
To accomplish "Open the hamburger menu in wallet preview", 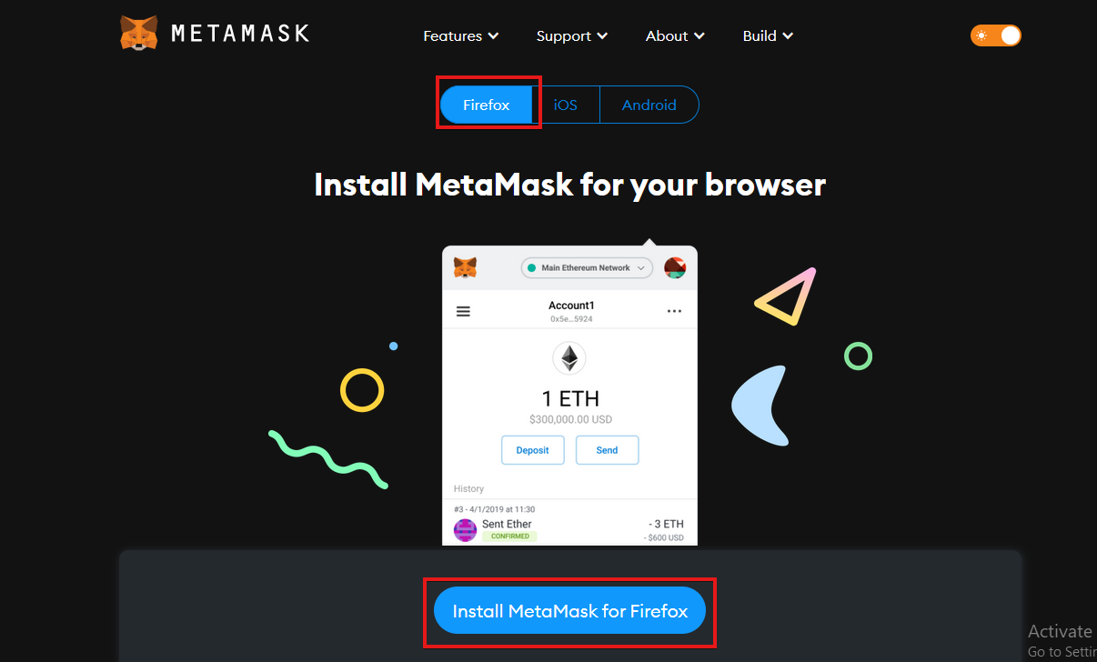I will pyautogui.click(x=463, y=311).
